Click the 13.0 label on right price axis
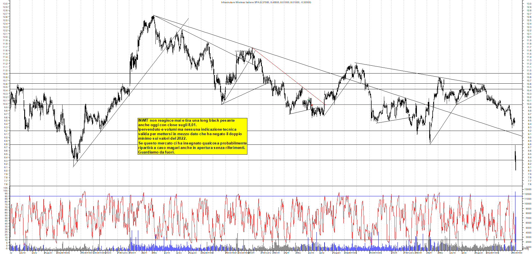This screenshot has width=532, height=254. point(528,4)
